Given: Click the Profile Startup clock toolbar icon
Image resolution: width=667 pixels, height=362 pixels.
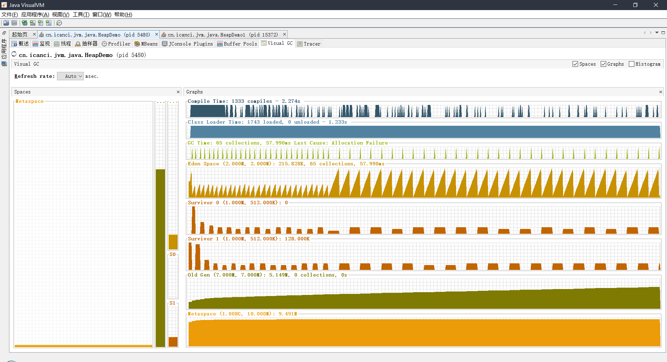Looking at the screenshot, I should [59, 23].
